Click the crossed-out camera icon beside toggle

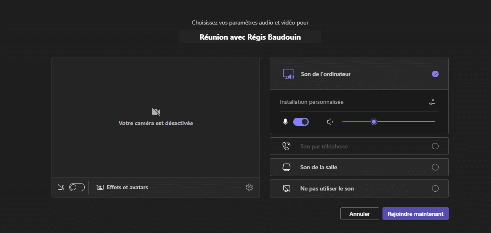pyautogui.click(x=61, y=187)
